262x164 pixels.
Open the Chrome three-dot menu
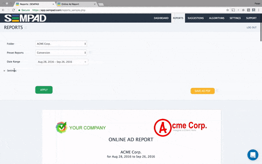(x=259, y=10)
